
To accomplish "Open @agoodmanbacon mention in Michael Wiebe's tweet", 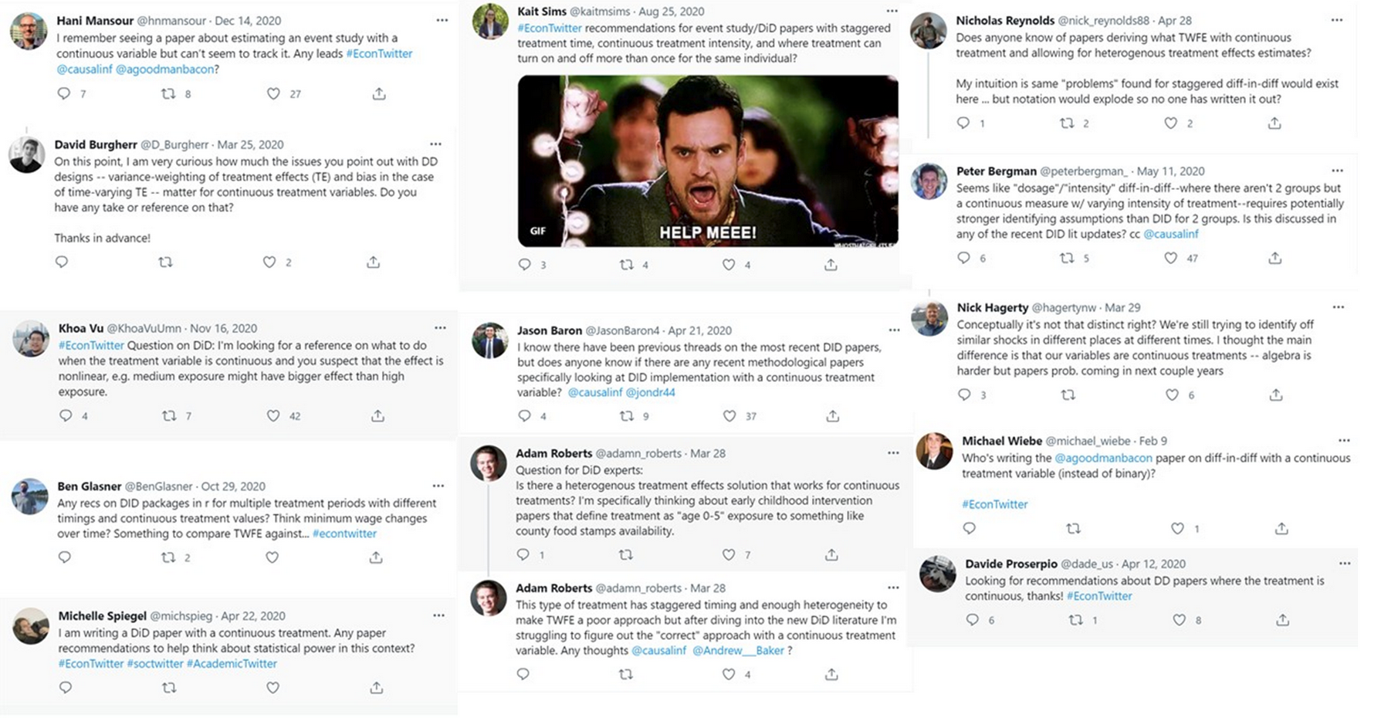I will tap(1103, 458).
